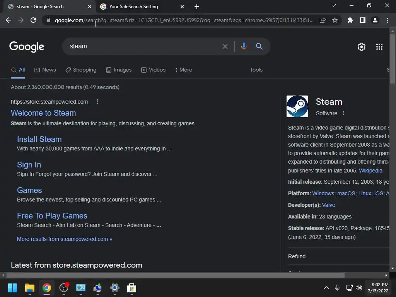Open Linux platform link
This screenshot has height=297, width=396.
pos(365,193)
